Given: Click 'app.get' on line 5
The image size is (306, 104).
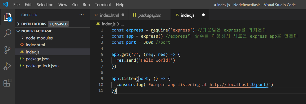Looking at the screenshot, I should 120,54.
